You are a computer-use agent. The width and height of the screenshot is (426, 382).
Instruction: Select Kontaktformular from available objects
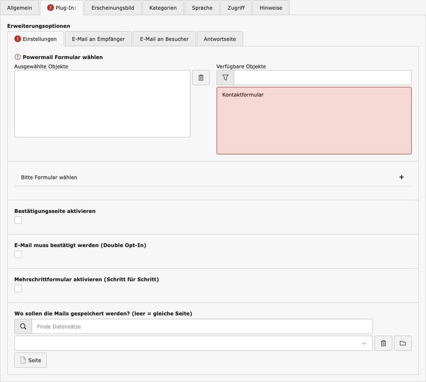point(243,94)
